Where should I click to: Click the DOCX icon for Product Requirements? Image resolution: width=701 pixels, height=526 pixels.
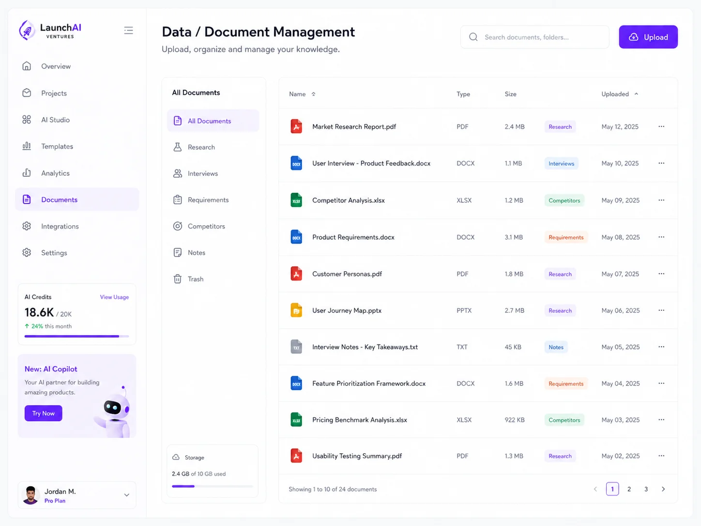[296, 237]
